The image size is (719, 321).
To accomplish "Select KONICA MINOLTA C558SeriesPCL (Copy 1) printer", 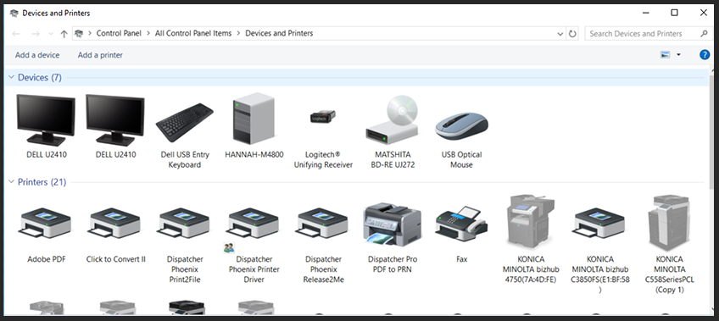I will [669, 223].
